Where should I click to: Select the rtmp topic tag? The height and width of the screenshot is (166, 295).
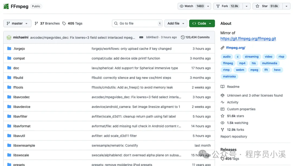226,70
